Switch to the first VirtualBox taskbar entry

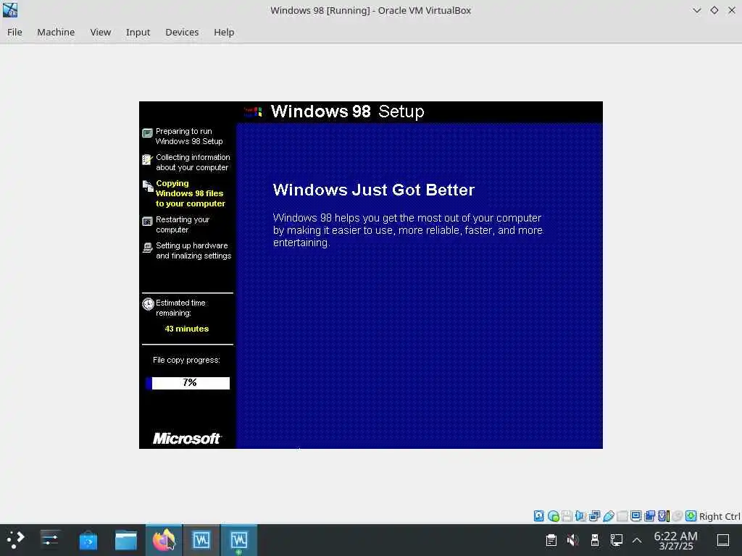click(x=201, y=540)
